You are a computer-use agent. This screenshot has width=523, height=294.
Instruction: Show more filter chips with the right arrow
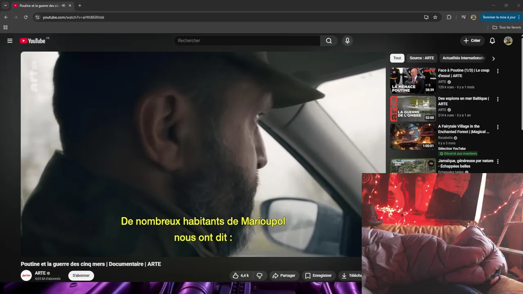[493, 58]
